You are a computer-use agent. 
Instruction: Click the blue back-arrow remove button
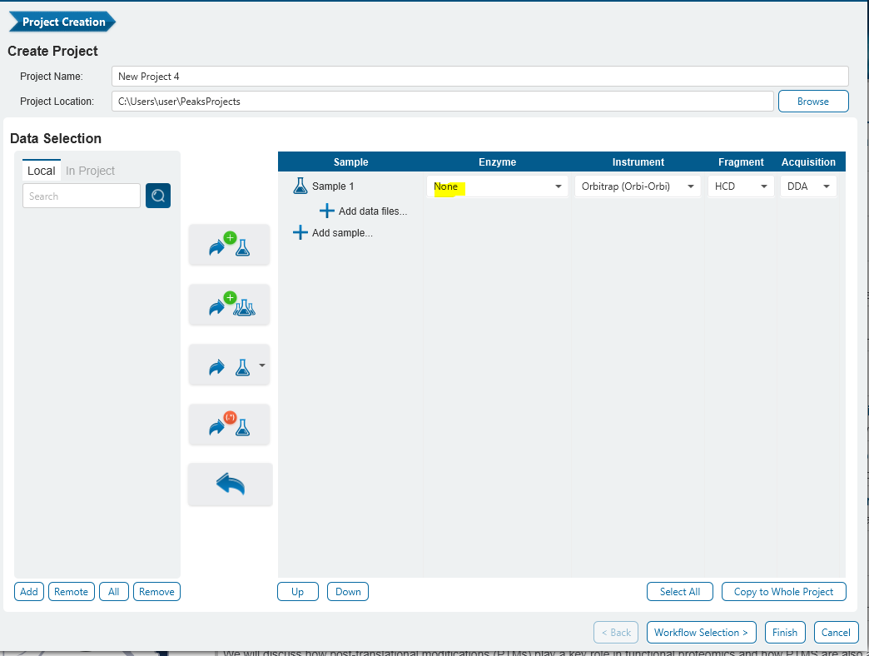pos(230,485)
